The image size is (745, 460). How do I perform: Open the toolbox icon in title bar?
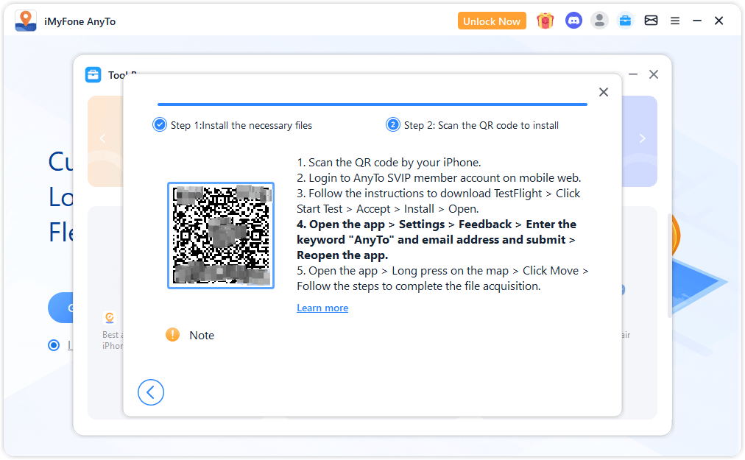click(625, 21)
